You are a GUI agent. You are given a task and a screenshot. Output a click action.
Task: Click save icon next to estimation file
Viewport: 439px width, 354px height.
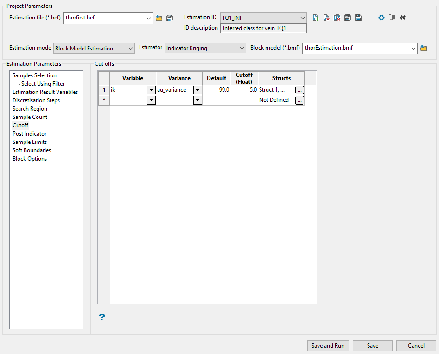click(170, 18)
